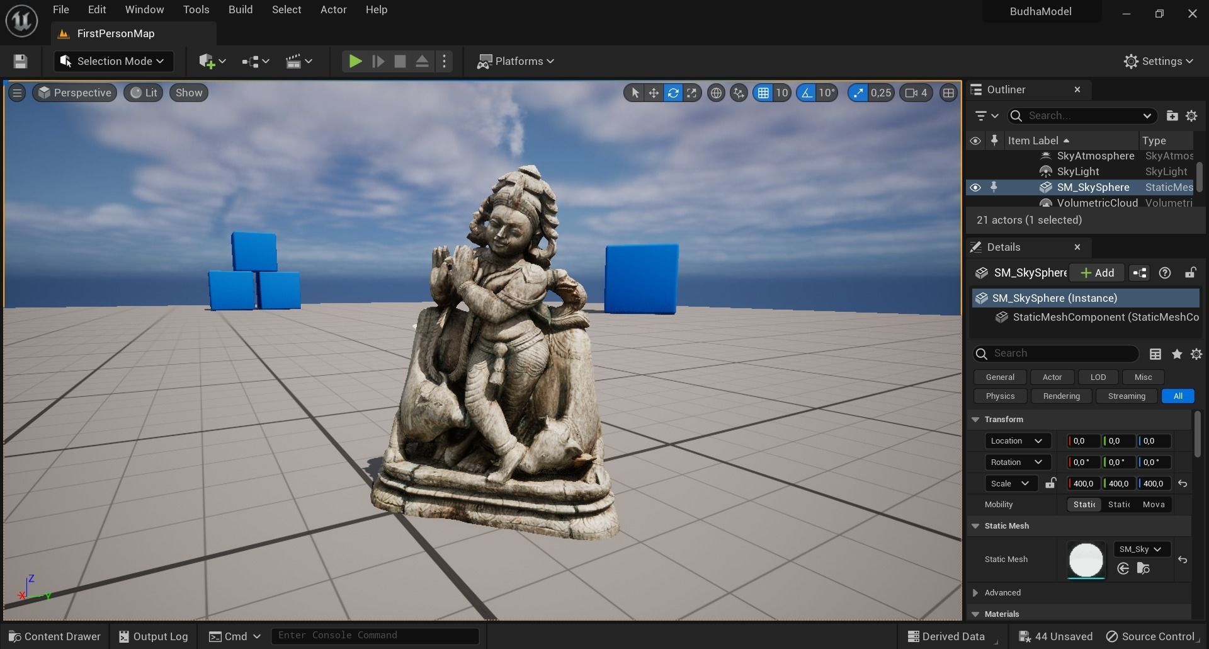The width and height of the screenshot is (1209, 649).
Task: Activate the Scale tool in viewport
Action: [x=692, y=93]
